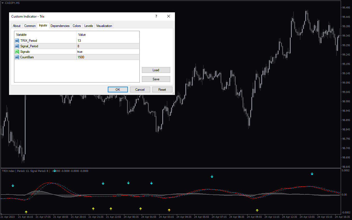Click the Reset button
Image resolution: width=352 pixels, height=220 pixels.
click(x=162, y=90)
